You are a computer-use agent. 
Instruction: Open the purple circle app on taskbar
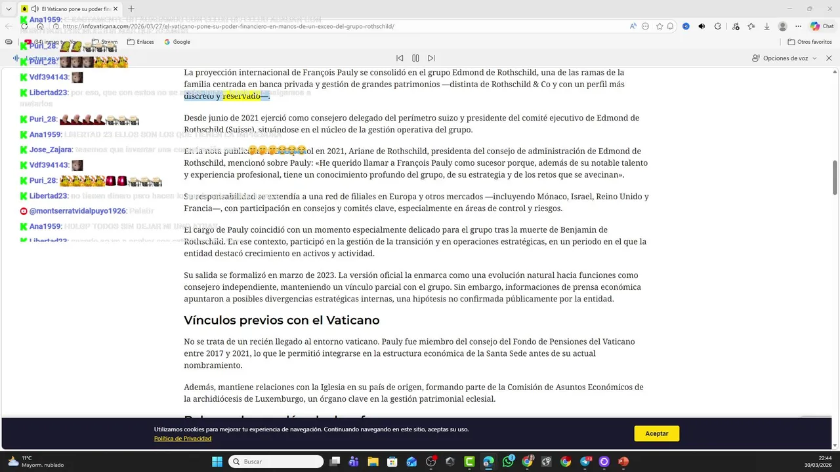click(604, 462)
